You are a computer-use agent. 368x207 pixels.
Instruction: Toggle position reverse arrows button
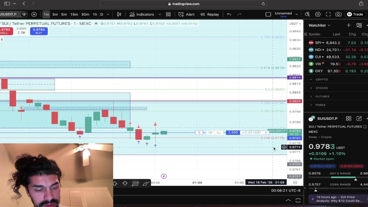tap(199, 133)
